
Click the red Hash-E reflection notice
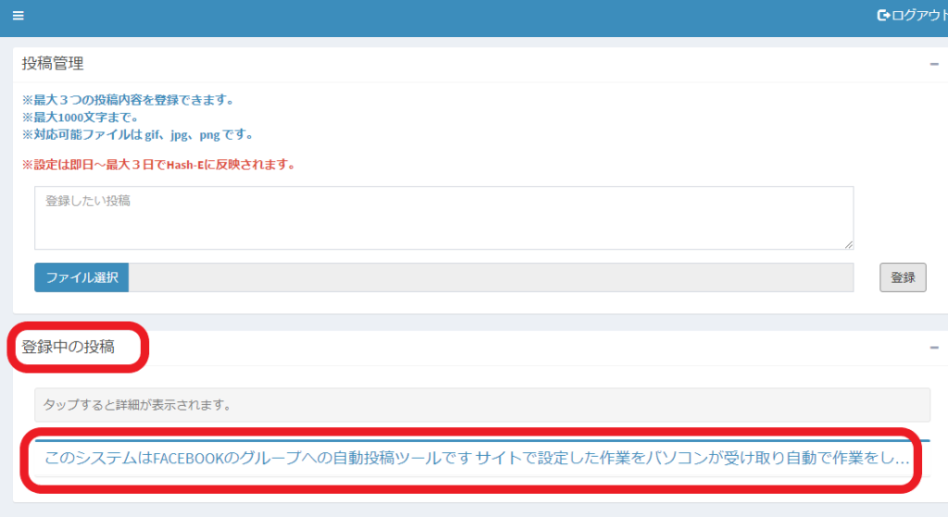click(x=159, y=165)
